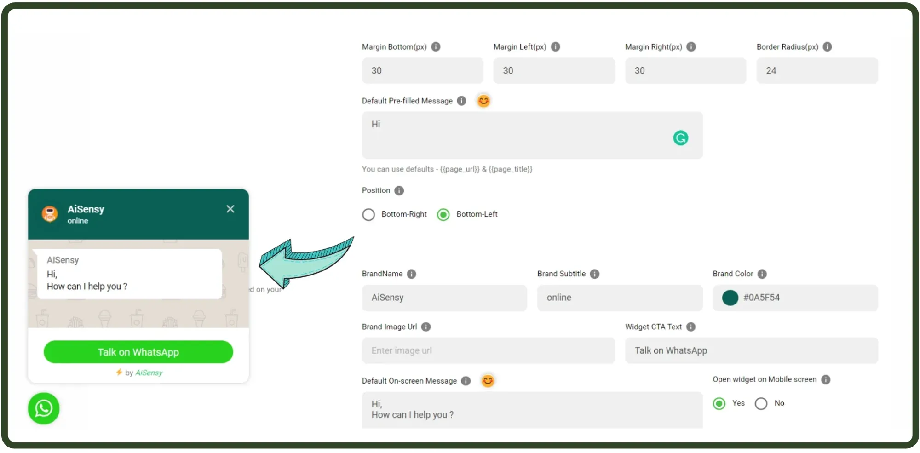
Task: Click the Brand Subtitle field containing online
Action: [x=620, y=298]
